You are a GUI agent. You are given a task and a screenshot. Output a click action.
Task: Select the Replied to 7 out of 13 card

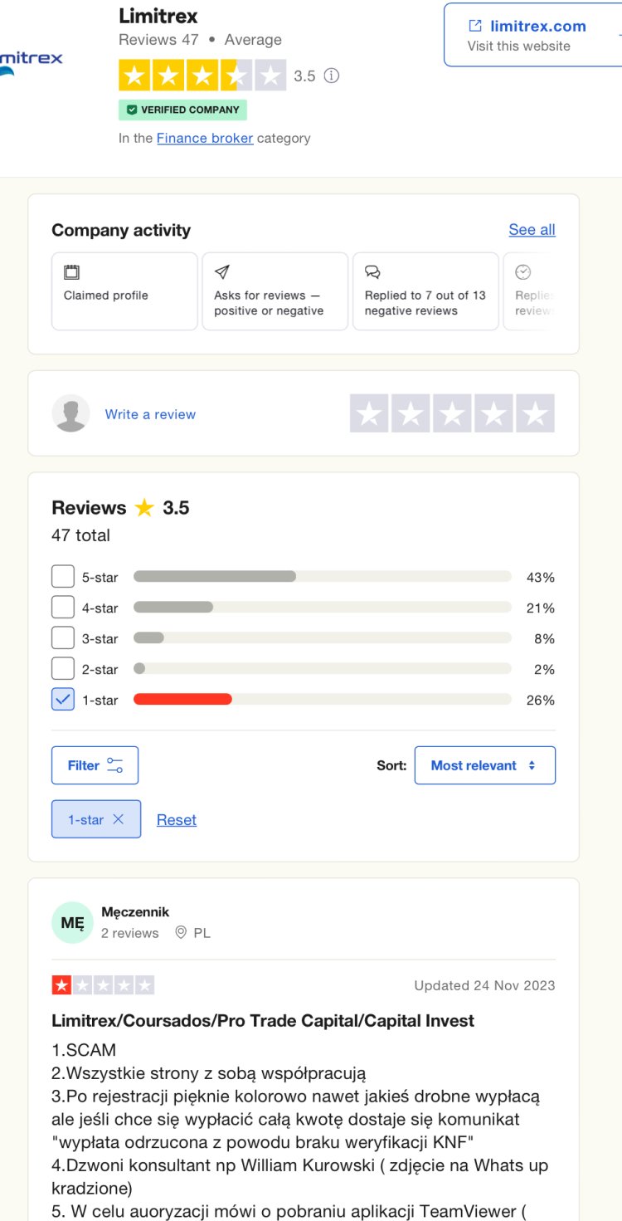425,291
